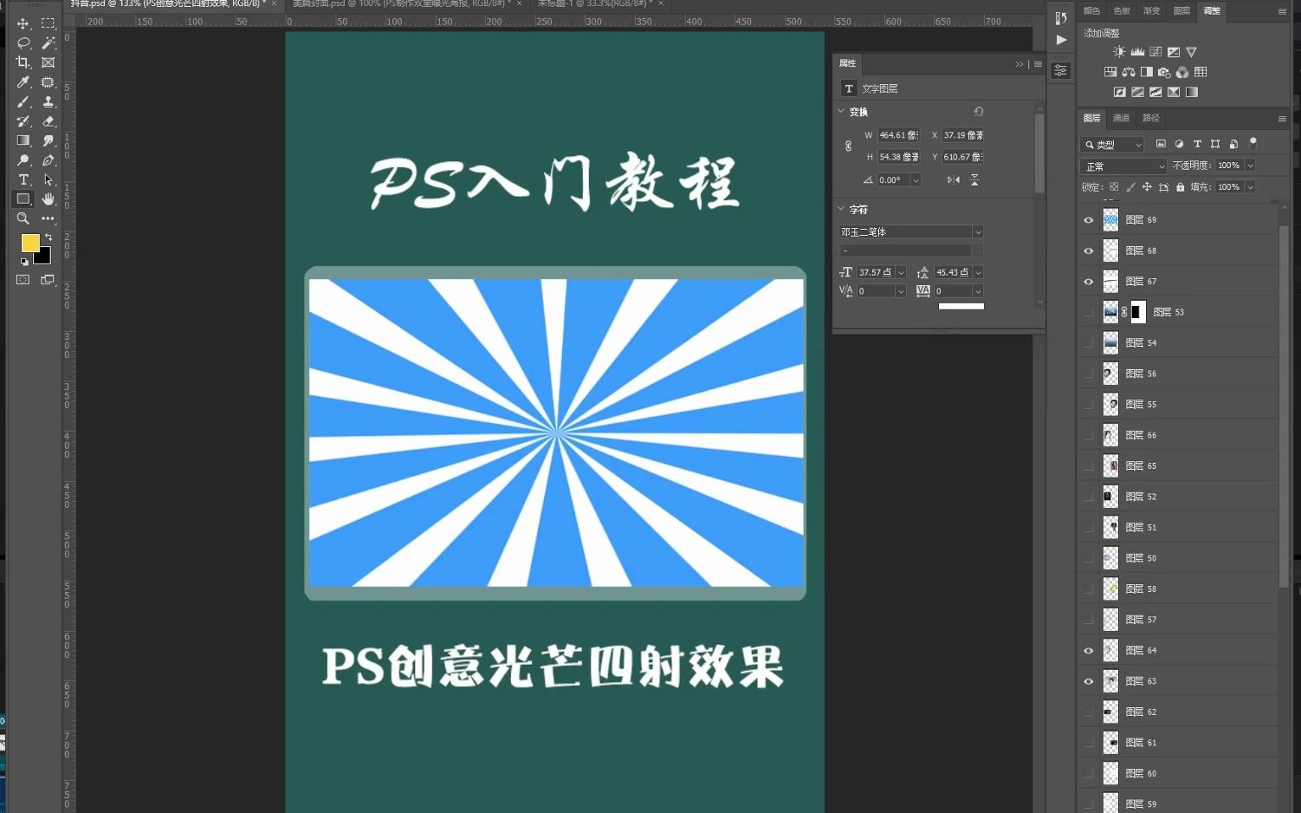Image resolution: width=1301 pixels, height=813 pixels.
Task: Enable the lock transparent pixels option
Action: point(1114,186)
